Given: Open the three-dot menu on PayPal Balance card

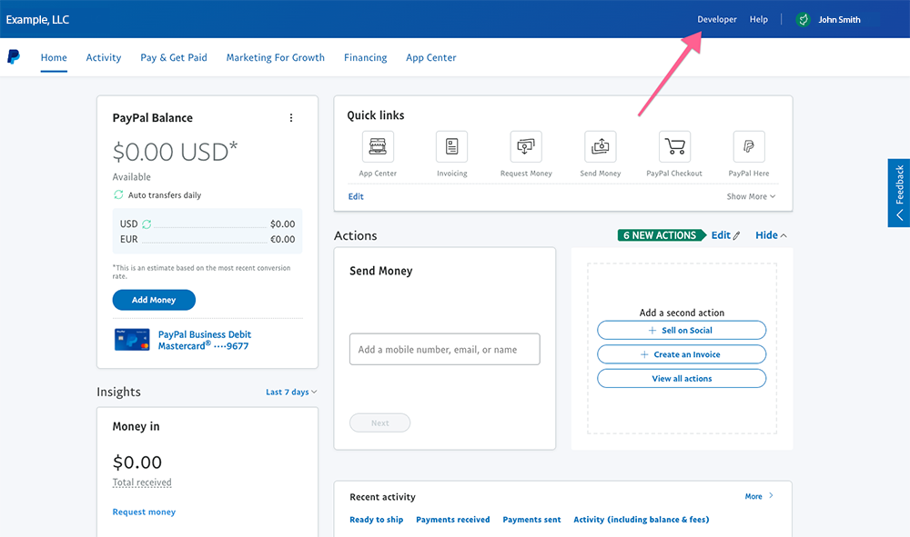Looking at the screenshot, I should (x=291, y=117).
